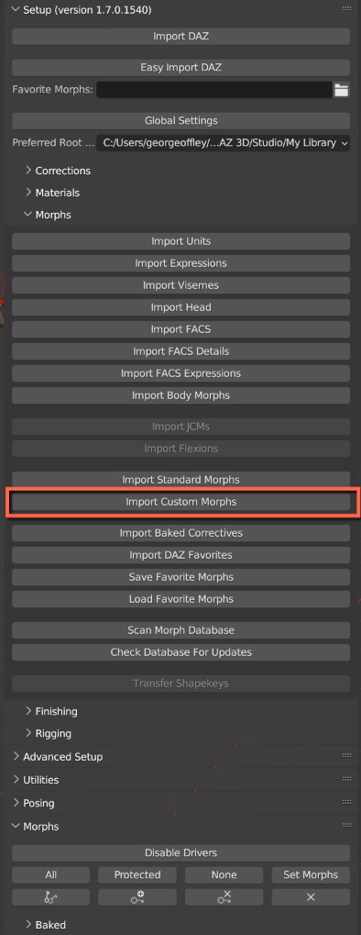This screenshot has height=935, width=361.
Task: Click the Favorite Morphs path field
Action: (x=214, y=90)
